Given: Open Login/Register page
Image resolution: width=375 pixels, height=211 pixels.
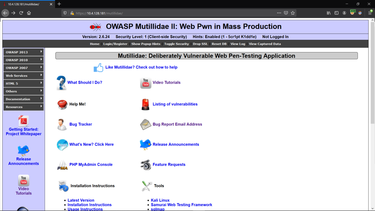Looking at the screenshot, I should click(115, 44).
